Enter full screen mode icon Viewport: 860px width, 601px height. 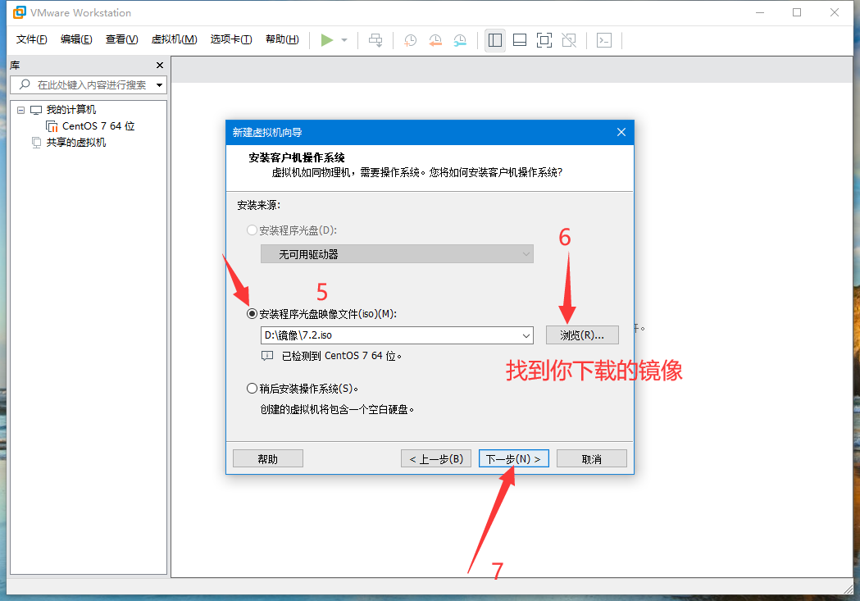pyautogui.click(x=544, y=40)
